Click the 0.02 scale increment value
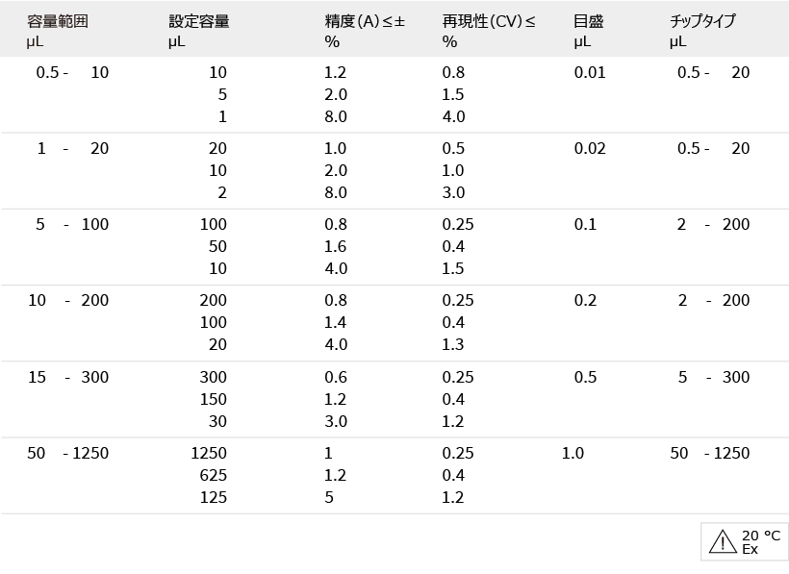The image size is (789, 574). tap(590, 148)
